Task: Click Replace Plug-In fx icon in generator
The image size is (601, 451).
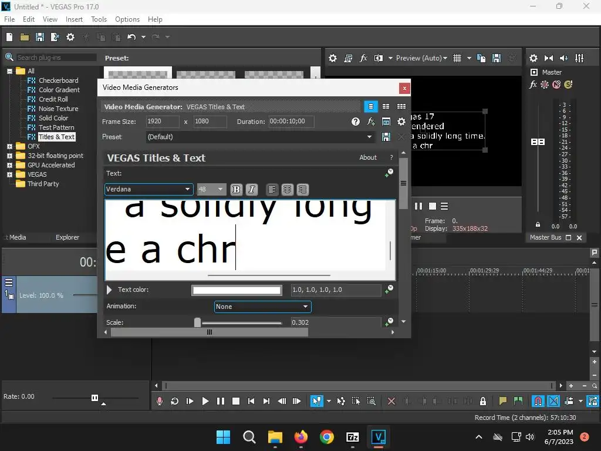Action: [371, 122]
